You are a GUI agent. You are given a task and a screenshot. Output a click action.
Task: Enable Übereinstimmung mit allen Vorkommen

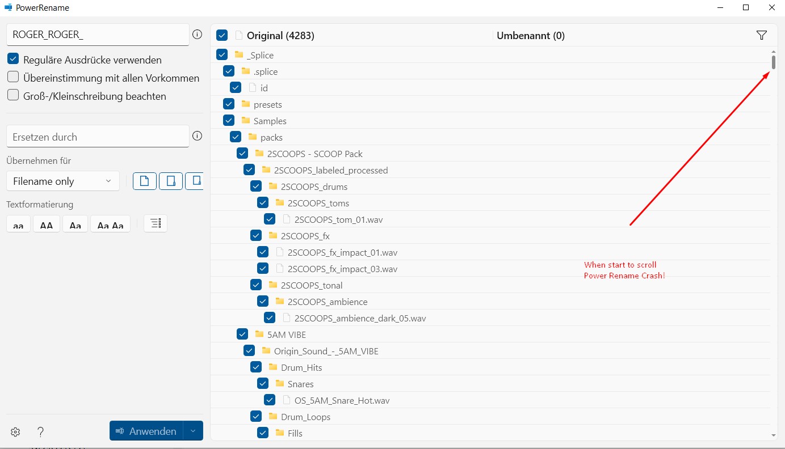point(12,77)
